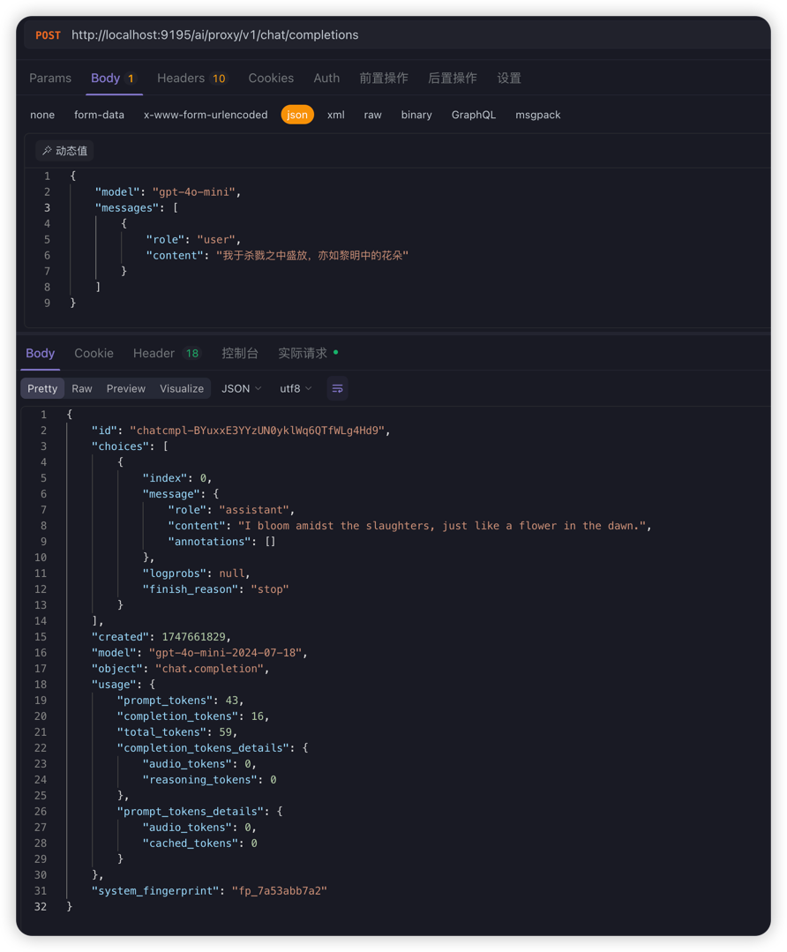
Task: Open the Params tab
Action: tap(50, 78)
